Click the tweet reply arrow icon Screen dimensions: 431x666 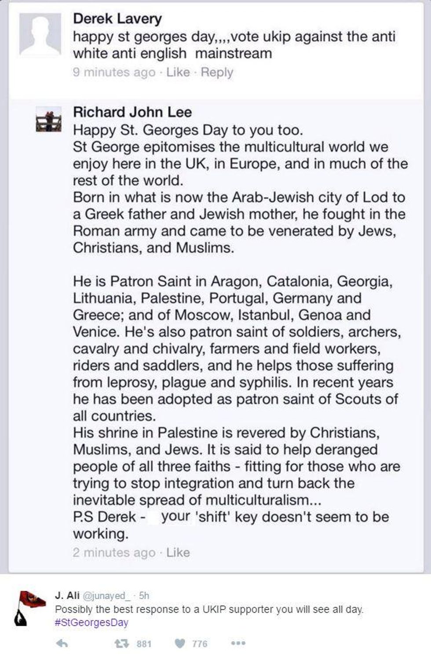coord(62,644)
